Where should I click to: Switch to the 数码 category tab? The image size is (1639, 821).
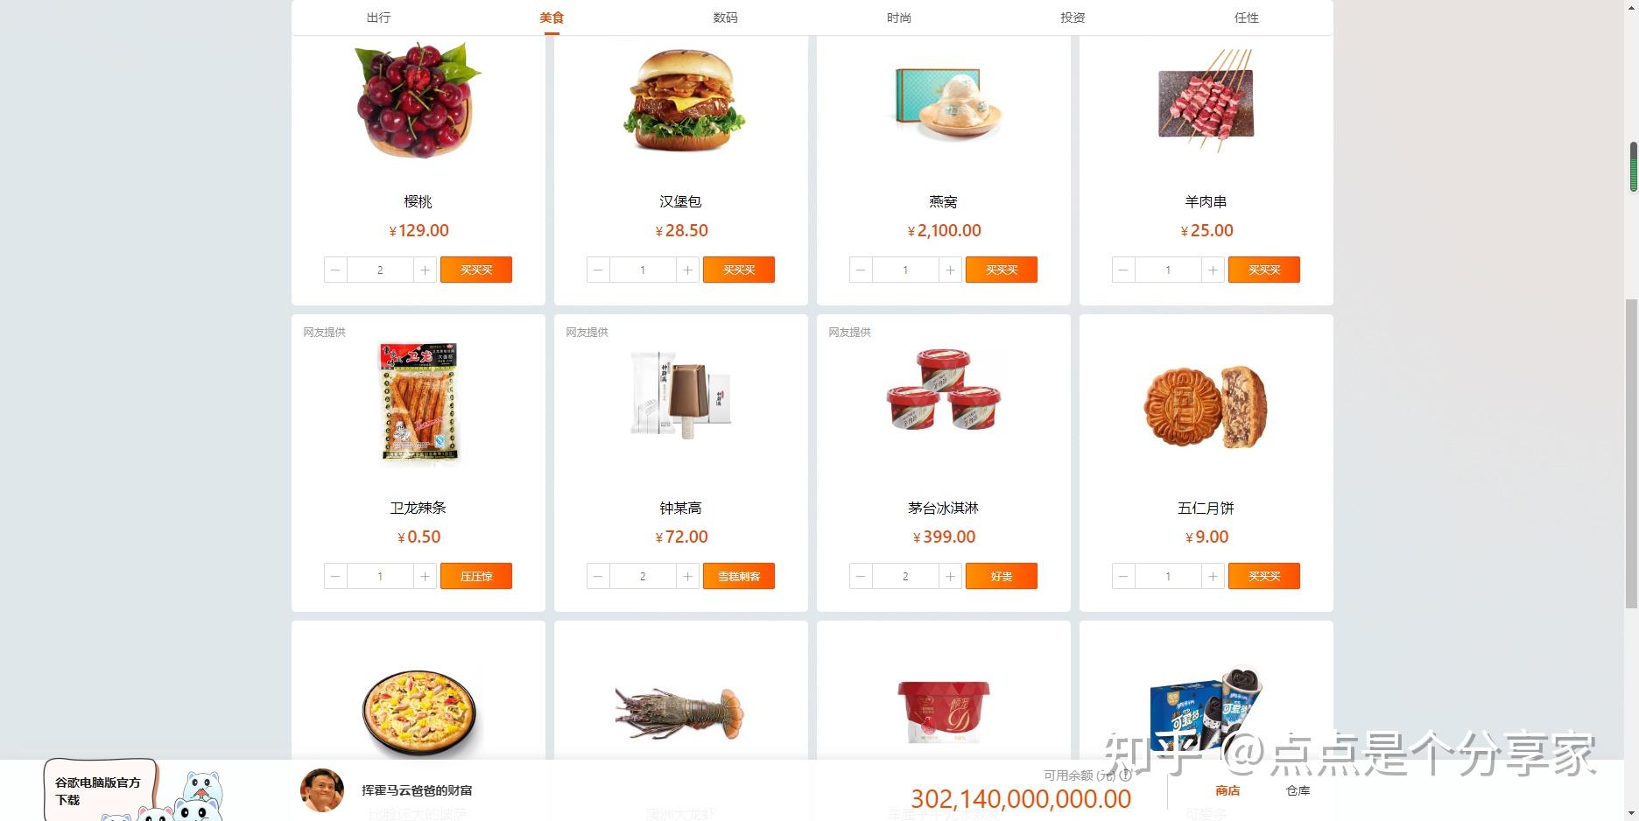(x=725, y=18)
